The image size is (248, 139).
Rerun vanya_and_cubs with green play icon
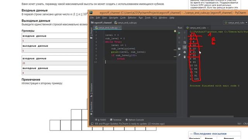(x=179, y=33)
